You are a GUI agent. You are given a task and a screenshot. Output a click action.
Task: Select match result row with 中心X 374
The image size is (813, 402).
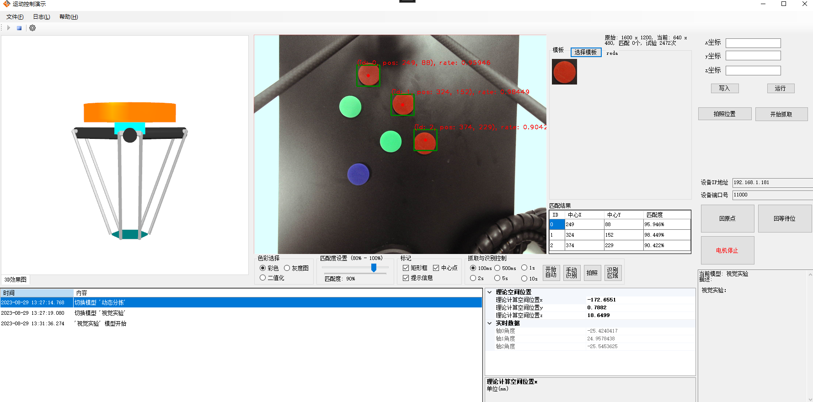tap(620, 245)
